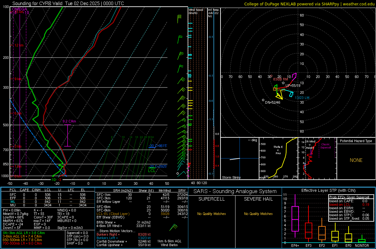Click the '13/23 LM' hodograph label

pyautogui.click(x=302, y=98)
